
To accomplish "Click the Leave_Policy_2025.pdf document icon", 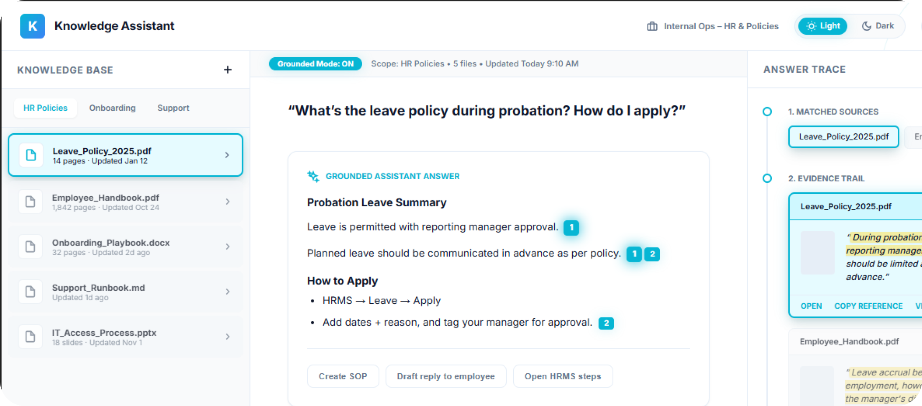I will (x=31, y=155).
